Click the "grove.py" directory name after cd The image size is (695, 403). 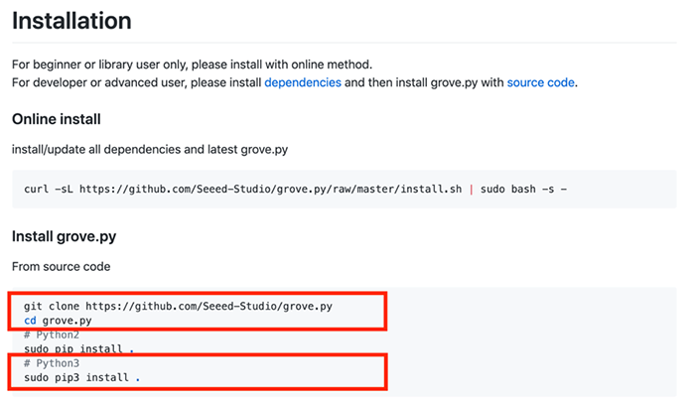(67, 321)
